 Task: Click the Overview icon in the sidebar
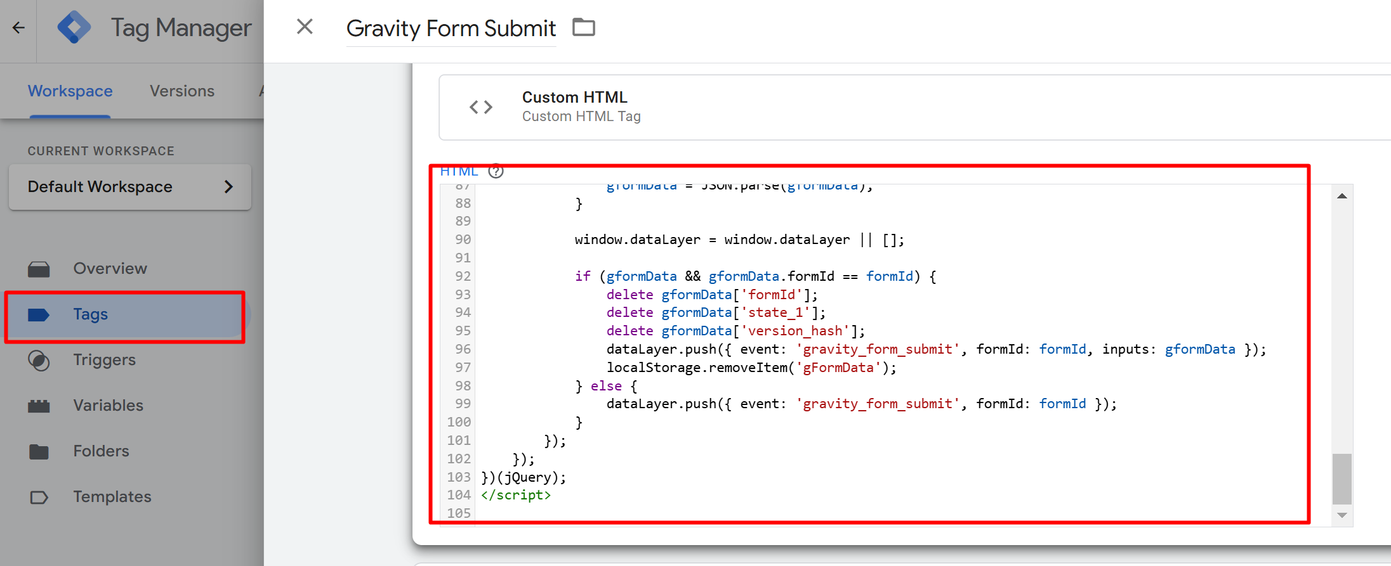pos(39,269)
